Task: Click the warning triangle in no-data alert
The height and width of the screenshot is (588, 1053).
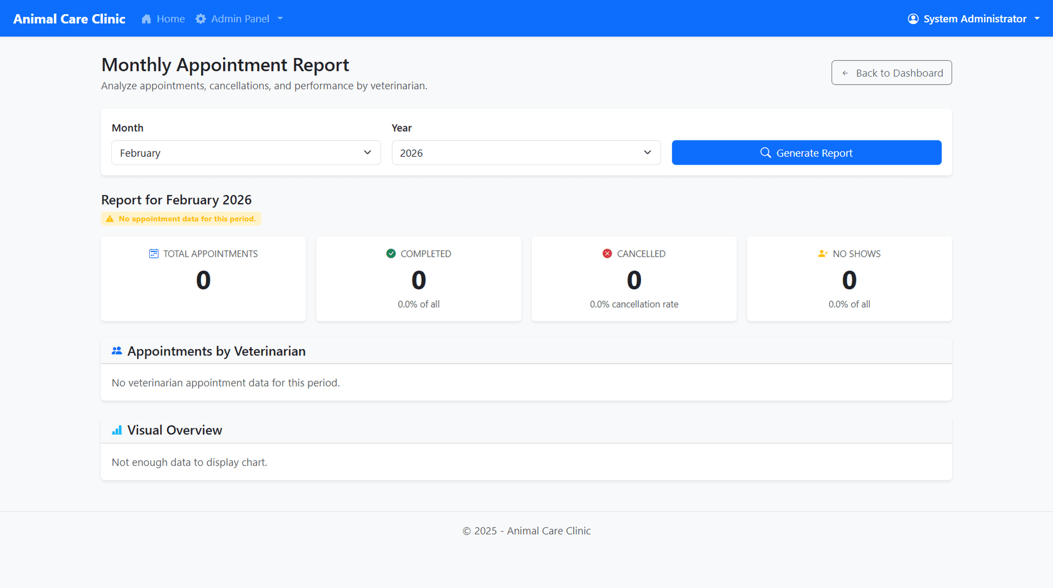Action: click(110, 219)
